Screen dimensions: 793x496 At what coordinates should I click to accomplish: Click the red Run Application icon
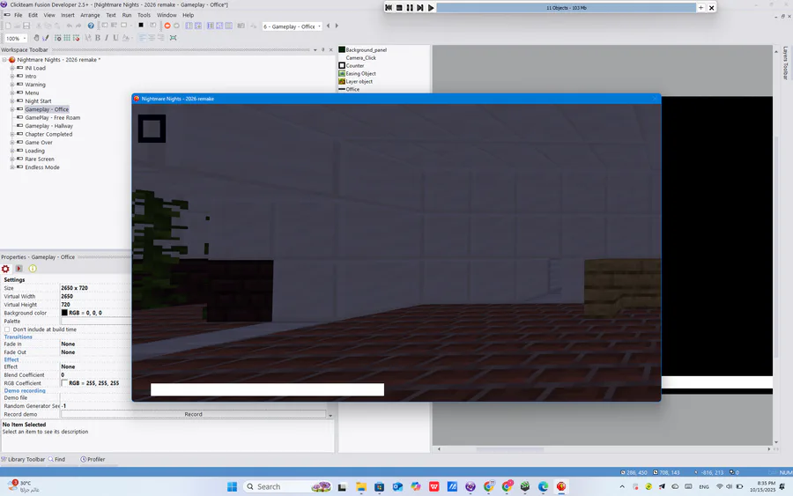[x=167, y=26]
